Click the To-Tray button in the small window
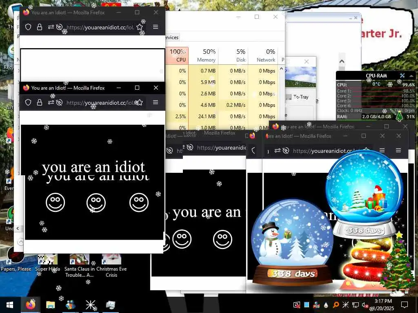 pyautogui.click(x=298, y=97)
